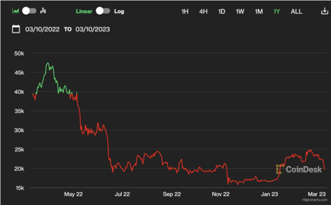Select the Mar 23 axis label
This screenshot has height=205, width=331.
tap(317, 194)
